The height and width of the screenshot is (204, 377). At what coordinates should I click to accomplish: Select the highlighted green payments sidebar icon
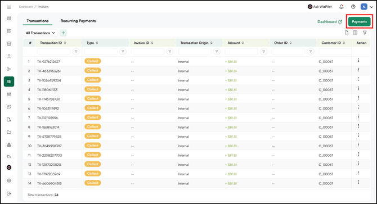(x=9, y=81)
